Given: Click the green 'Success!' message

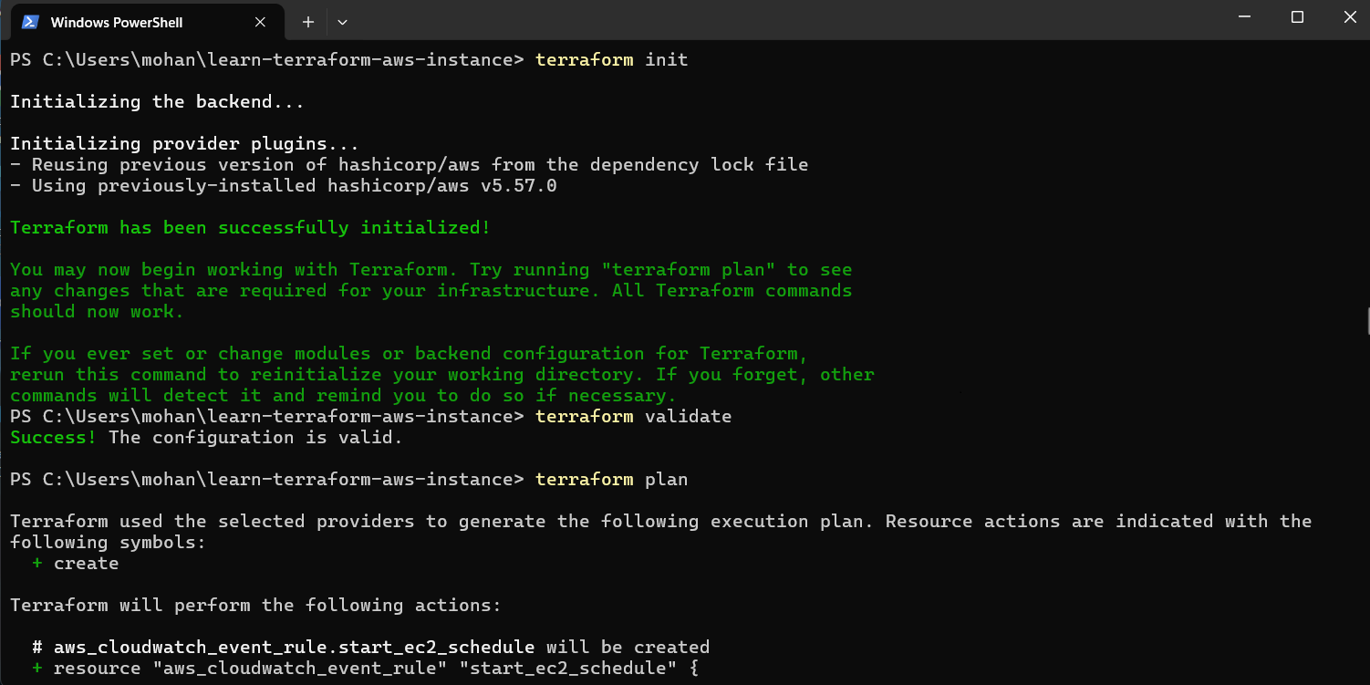Looking at the screenshot, I should click(53, 438).
